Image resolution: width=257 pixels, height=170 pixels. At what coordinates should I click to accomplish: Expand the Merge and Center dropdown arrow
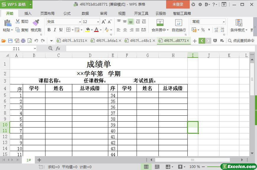[x=168, y=30]
